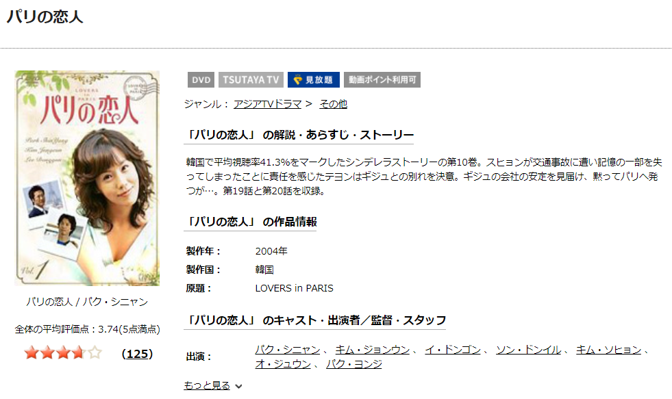Open actor キム・ジョンウン link
This screenshot has width=672, height=399.
372,350
